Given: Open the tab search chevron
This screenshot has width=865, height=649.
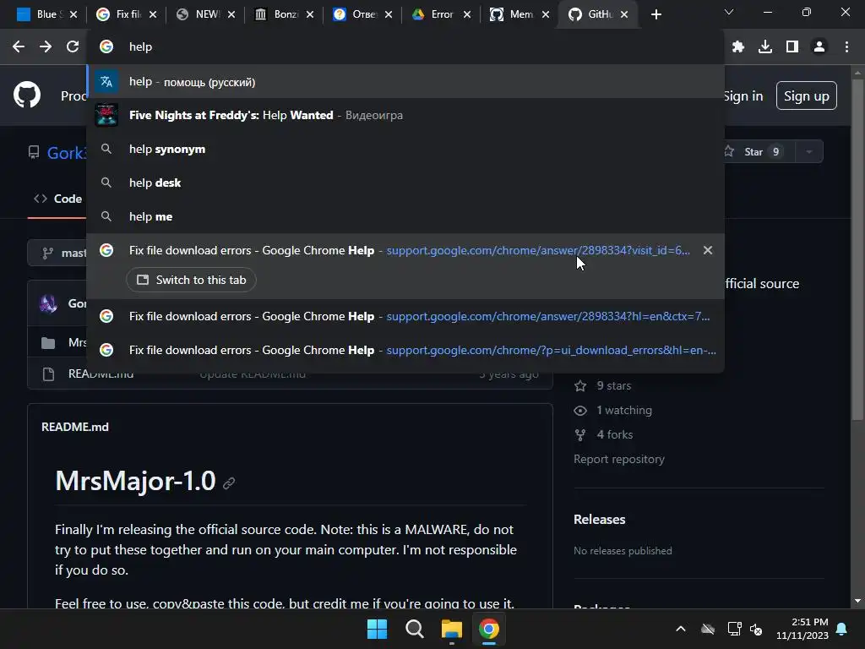Looking at the screenshot, I should [729, 12].
